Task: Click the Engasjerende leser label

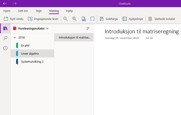Action: [x=46, y=19]
